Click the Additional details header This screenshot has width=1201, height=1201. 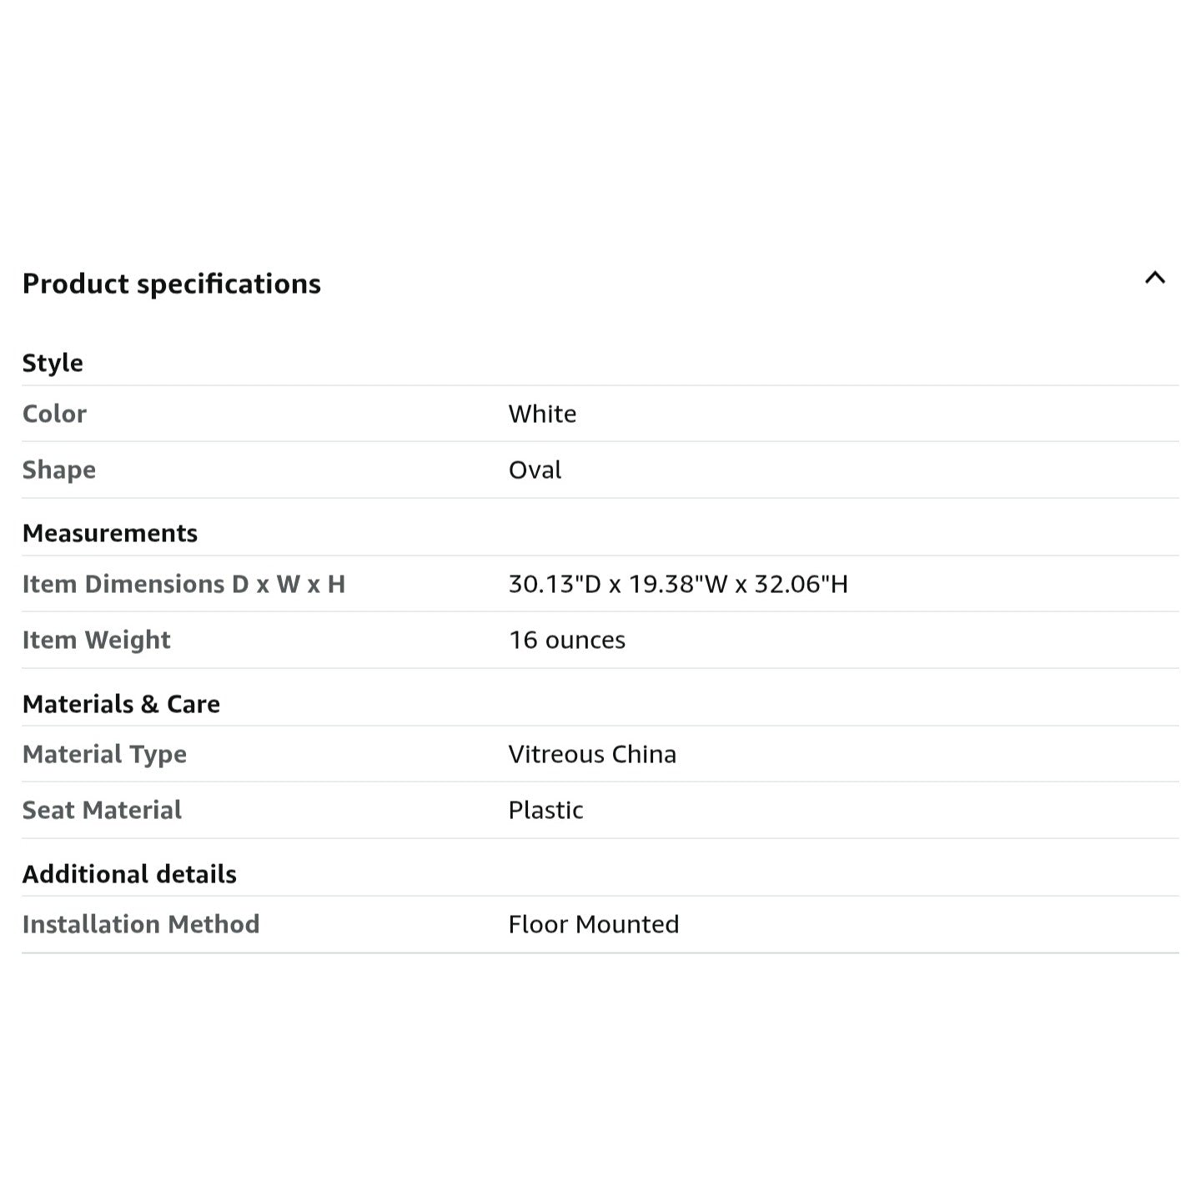pyautogui.click(x=129, y=874)
